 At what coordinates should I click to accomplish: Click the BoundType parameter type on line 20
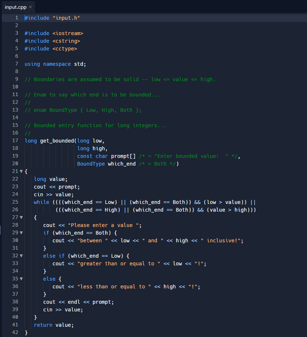coord(91,163)
